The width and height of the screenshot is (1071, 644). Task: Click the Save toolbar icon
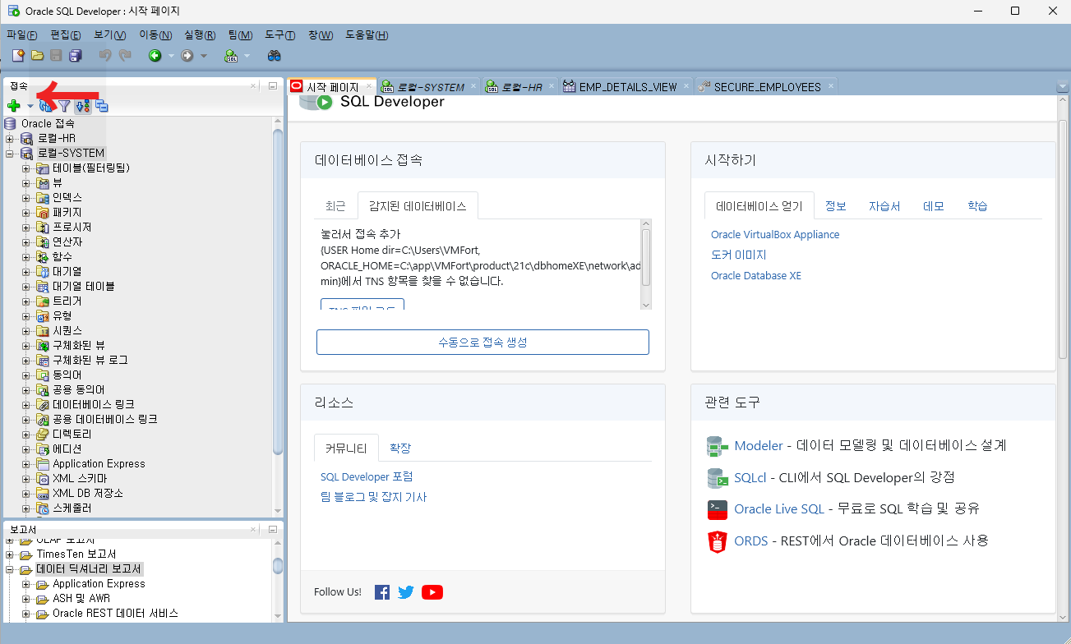coord(56,56)
